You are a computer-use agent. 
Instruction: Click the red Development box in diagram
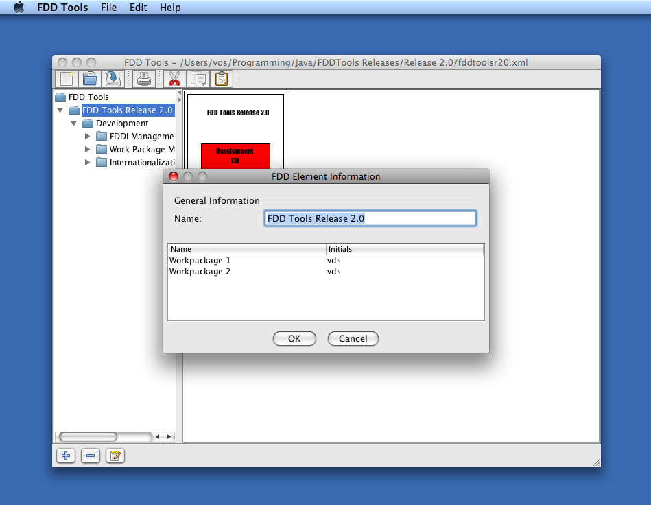235,156
